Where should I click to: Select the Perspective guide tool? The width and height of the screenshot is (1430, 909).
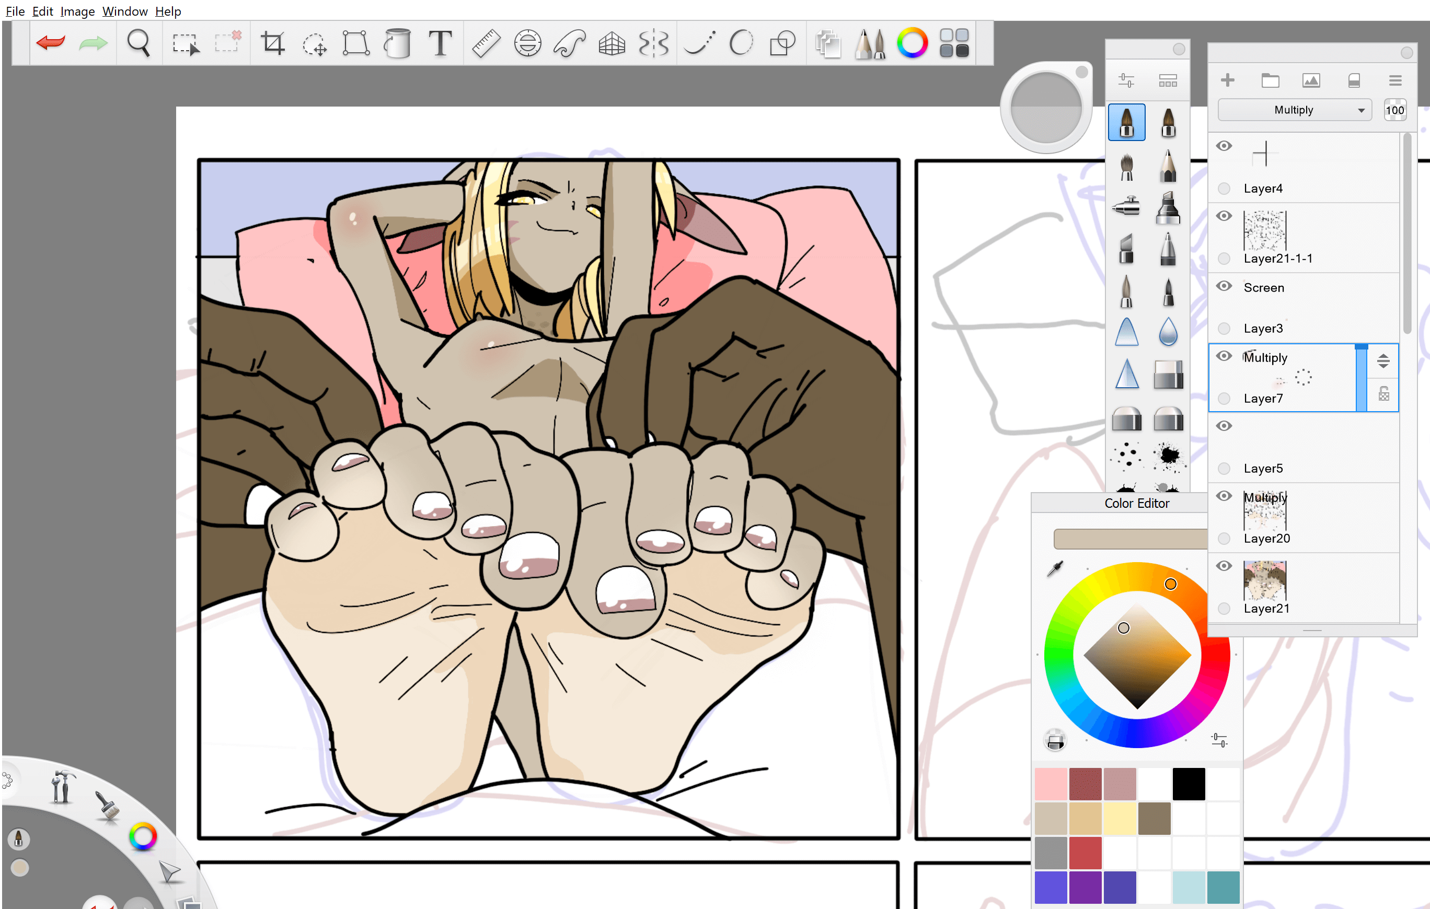click(x=611, y=43)
